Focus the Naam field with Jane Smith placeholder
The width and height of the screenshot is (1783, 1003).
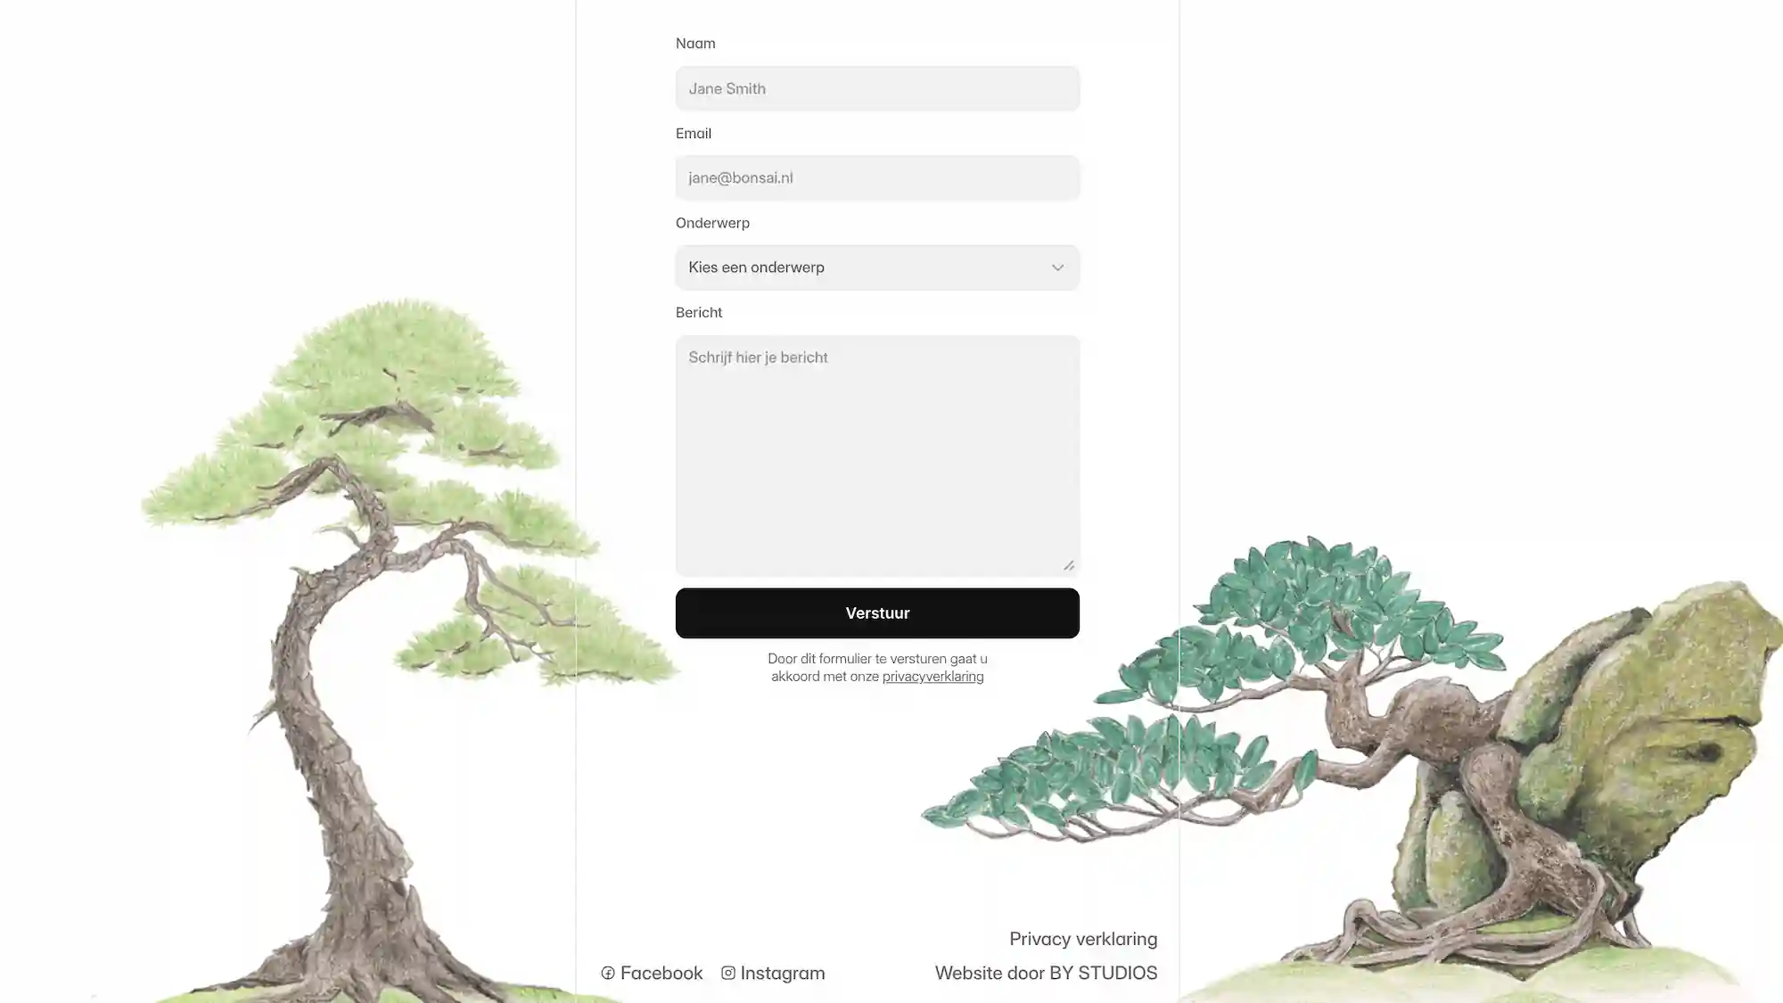pos(877,88)
